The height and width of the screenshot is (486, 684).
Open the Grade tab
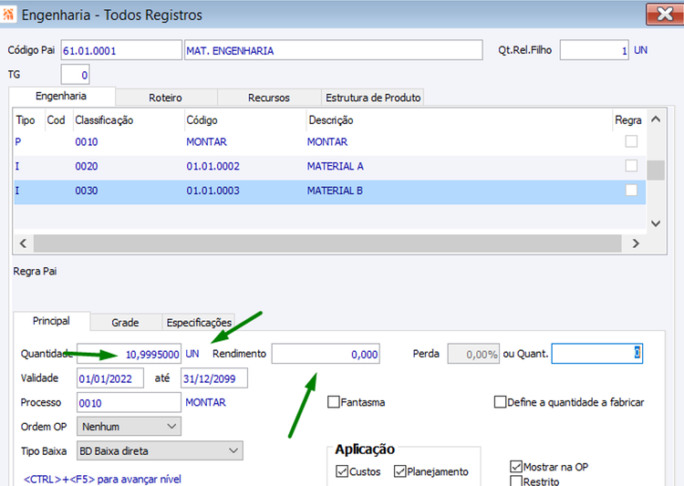pyautogui.click(x=125, y=323)
